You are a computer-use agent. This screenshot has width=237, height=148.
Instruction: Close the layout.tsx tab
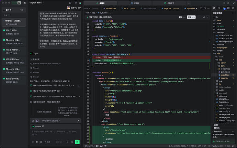click(x=196, y=9)
